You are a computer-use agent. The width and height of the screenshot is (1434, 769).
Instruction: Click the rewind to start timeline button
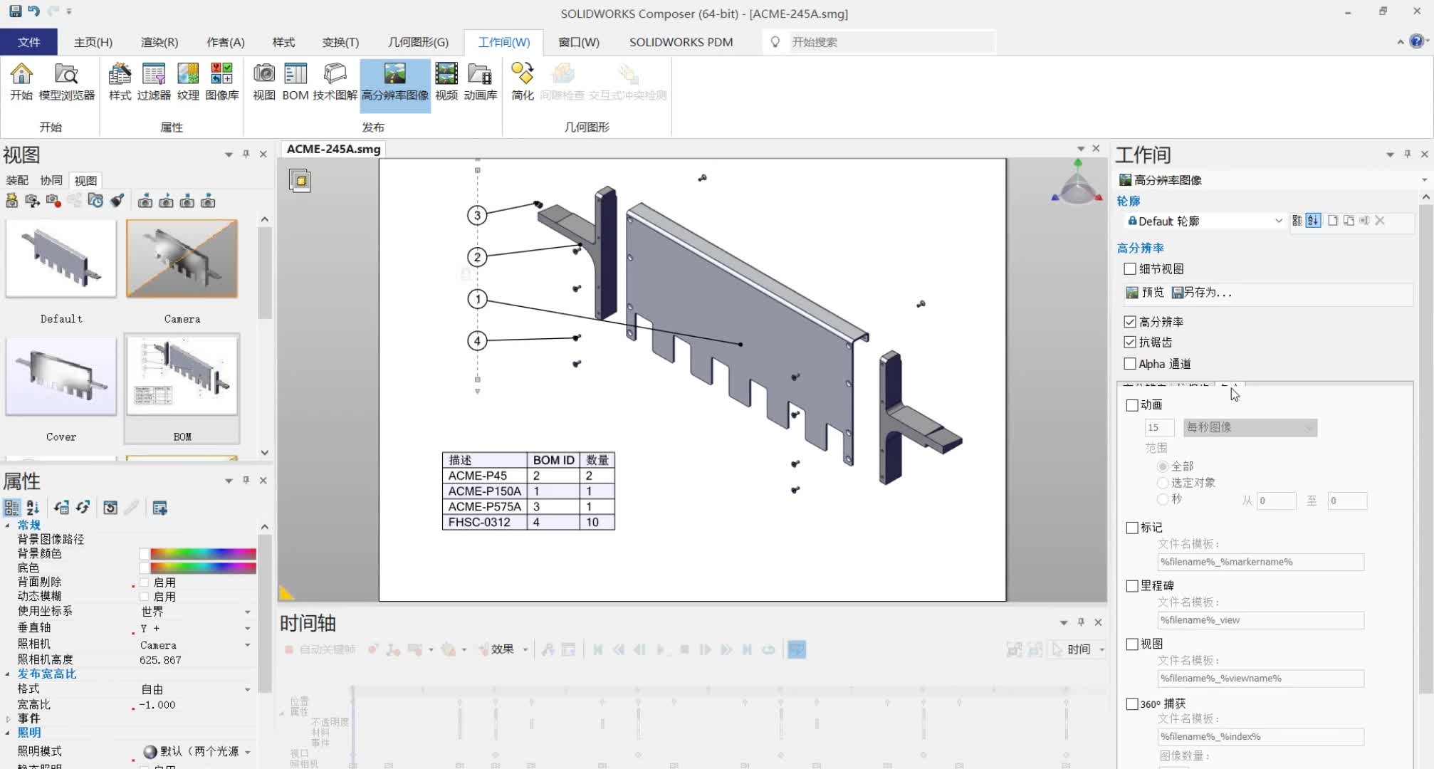[x=598, y=649]
